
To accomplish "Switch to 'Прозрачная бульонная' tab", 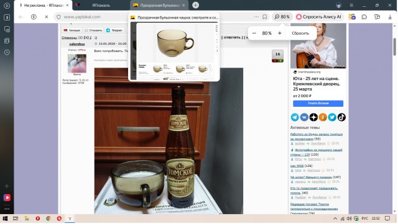I will (159, 6).
